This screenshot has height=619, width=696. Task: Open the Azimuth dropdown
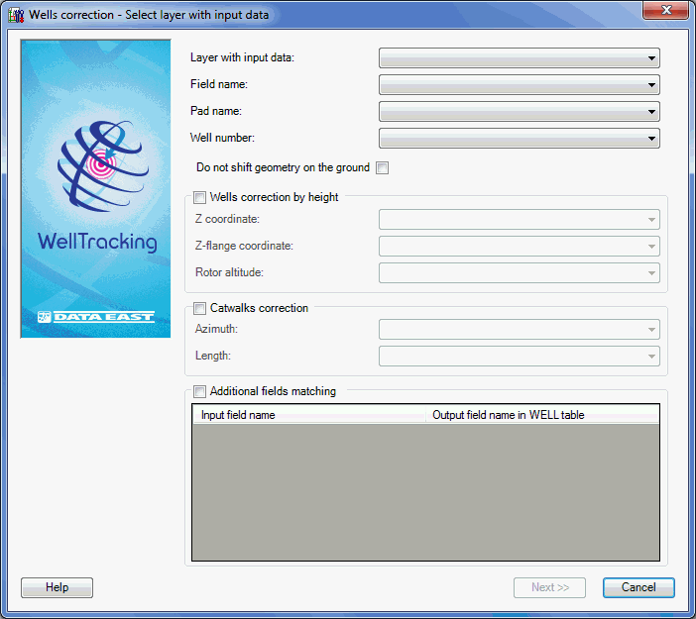[x=519, y=330]
